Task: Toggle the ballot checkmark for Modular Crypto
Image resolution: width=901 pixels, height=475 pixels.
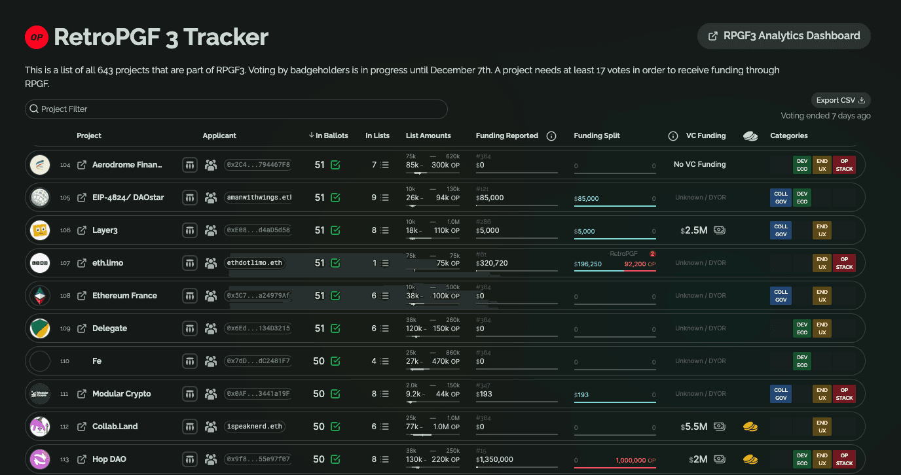Action: pos(335,394)
